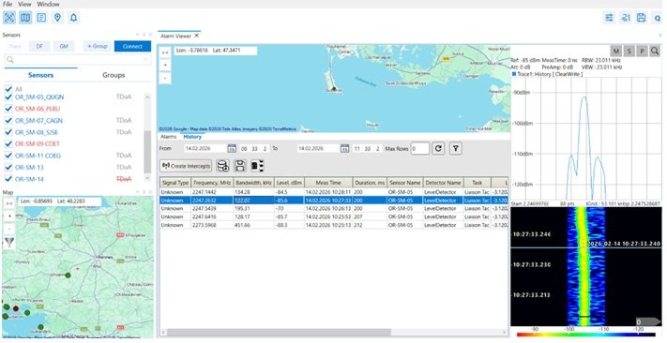Screen dimensions: 667x343
Task: Click the funnel filter icon on lower-left map
Action: click(9, 243)
